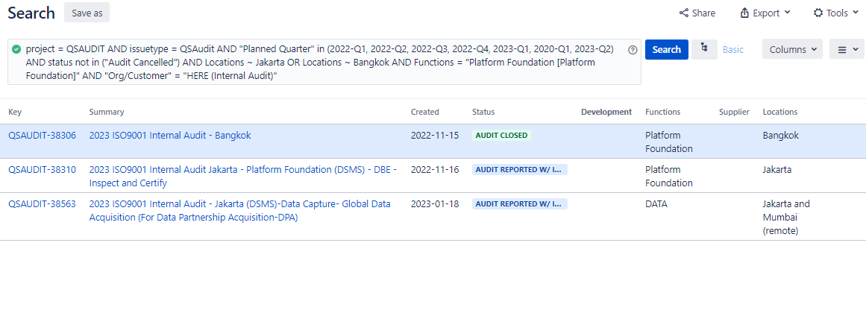866x313 pixels.
Task: Click Platform Foundation cell in Bangkok row
Action: pos(669,142)
